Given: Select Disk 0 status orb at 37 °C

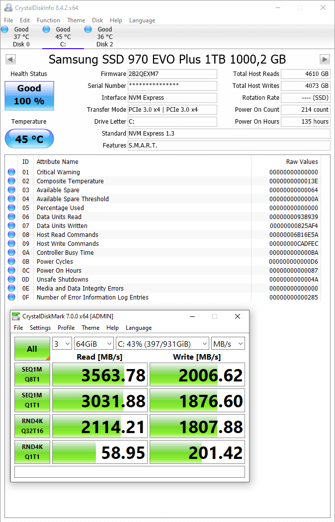Looking at the screenshot, I should 4,29.
